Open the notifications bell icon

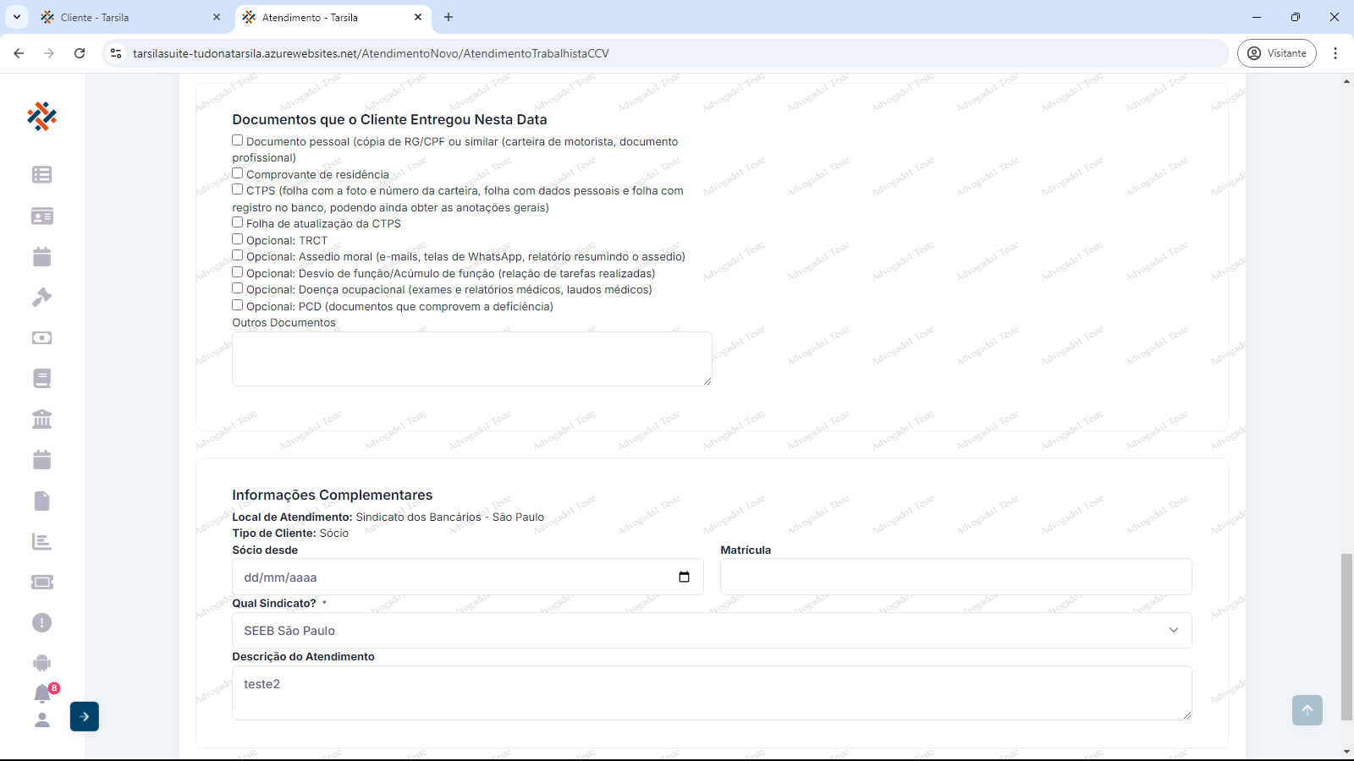tap(41, 693)
